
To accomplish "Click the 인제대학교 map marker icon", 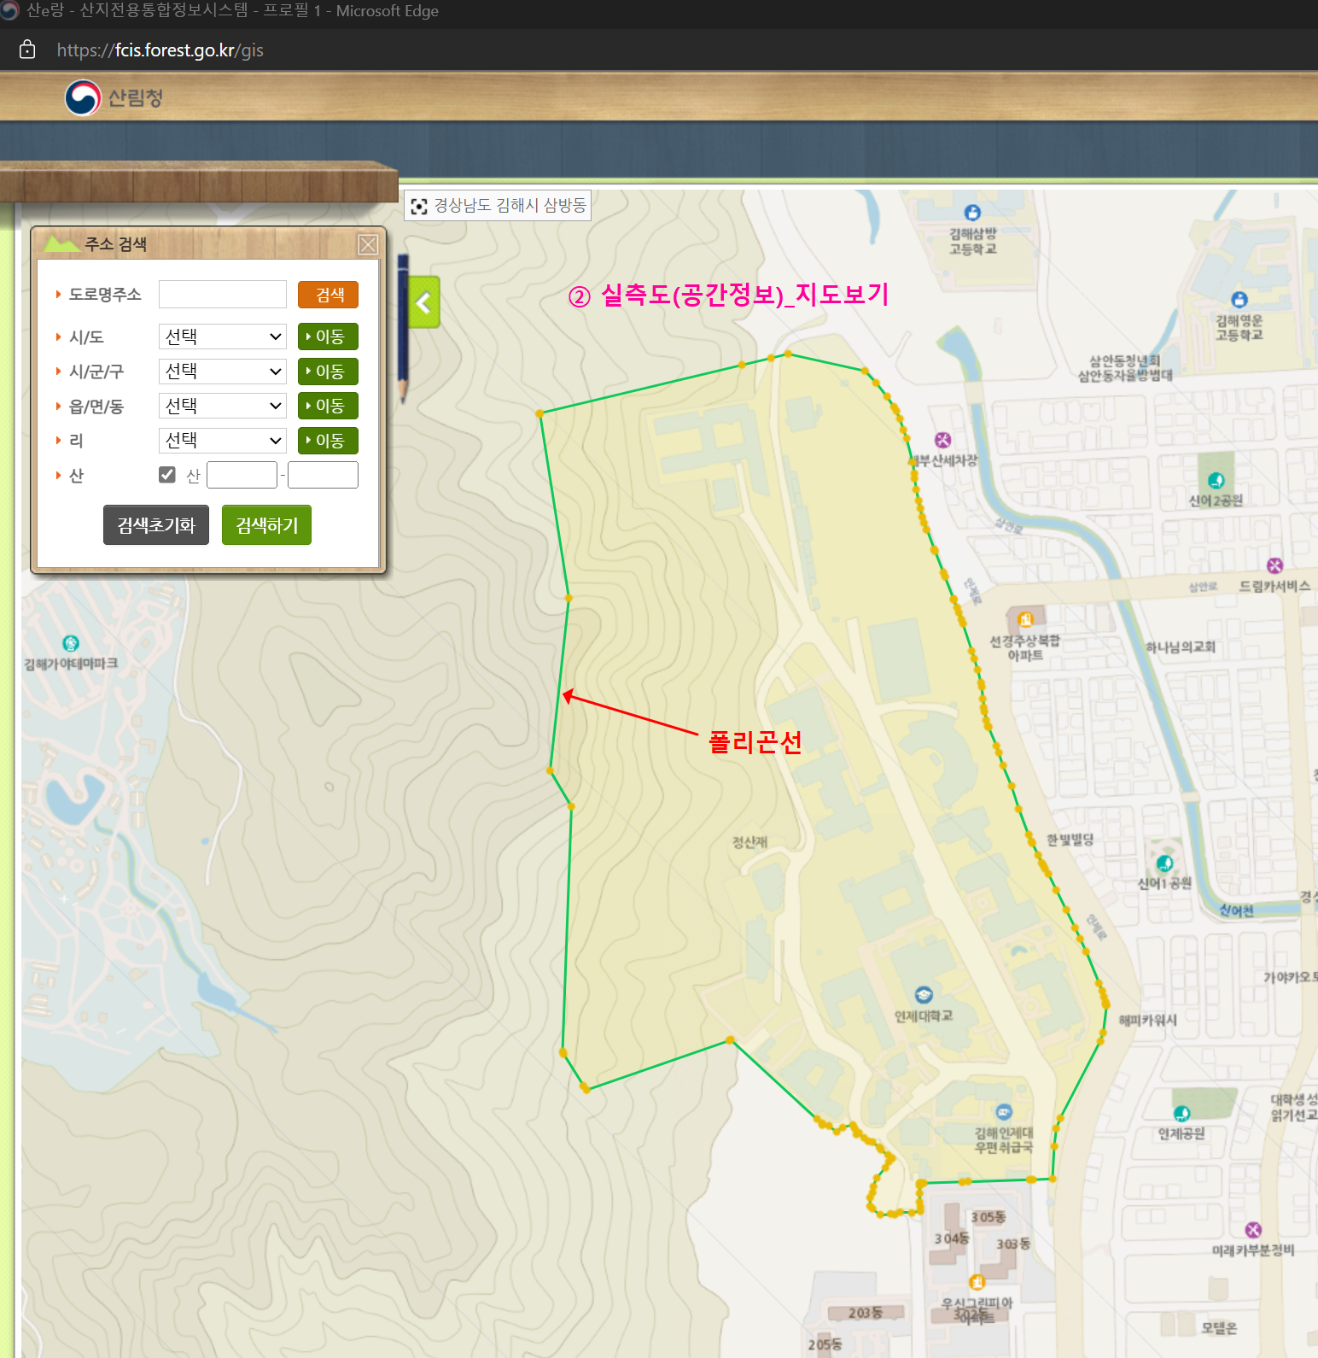I will point(924,995).
